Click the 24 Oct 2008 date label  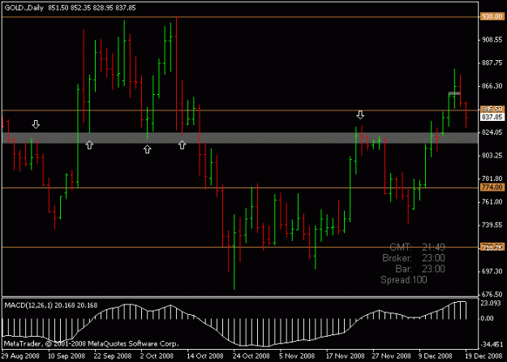(x=251, y=356)
